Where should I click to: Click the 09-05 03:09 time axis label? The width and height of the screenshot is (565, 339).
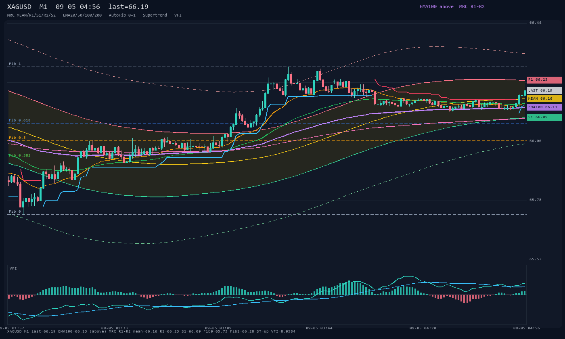tap(218, 328)
